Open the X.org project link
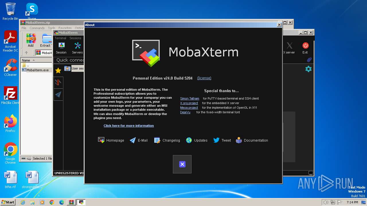367x206 pixels. (x=189, y=103)
